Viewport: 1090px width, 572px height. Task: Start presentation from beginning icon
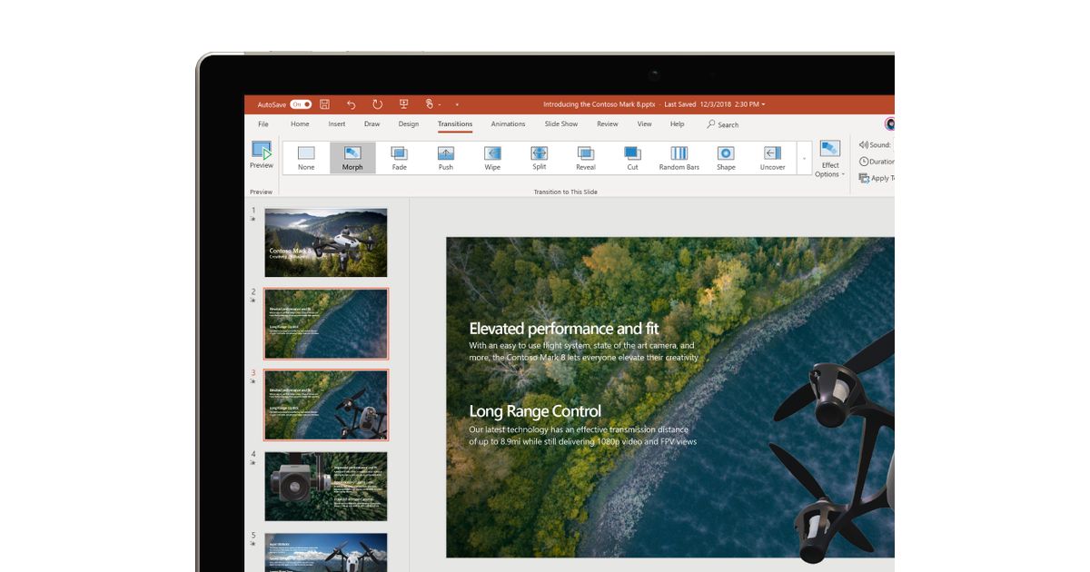(x=403, y=104)
